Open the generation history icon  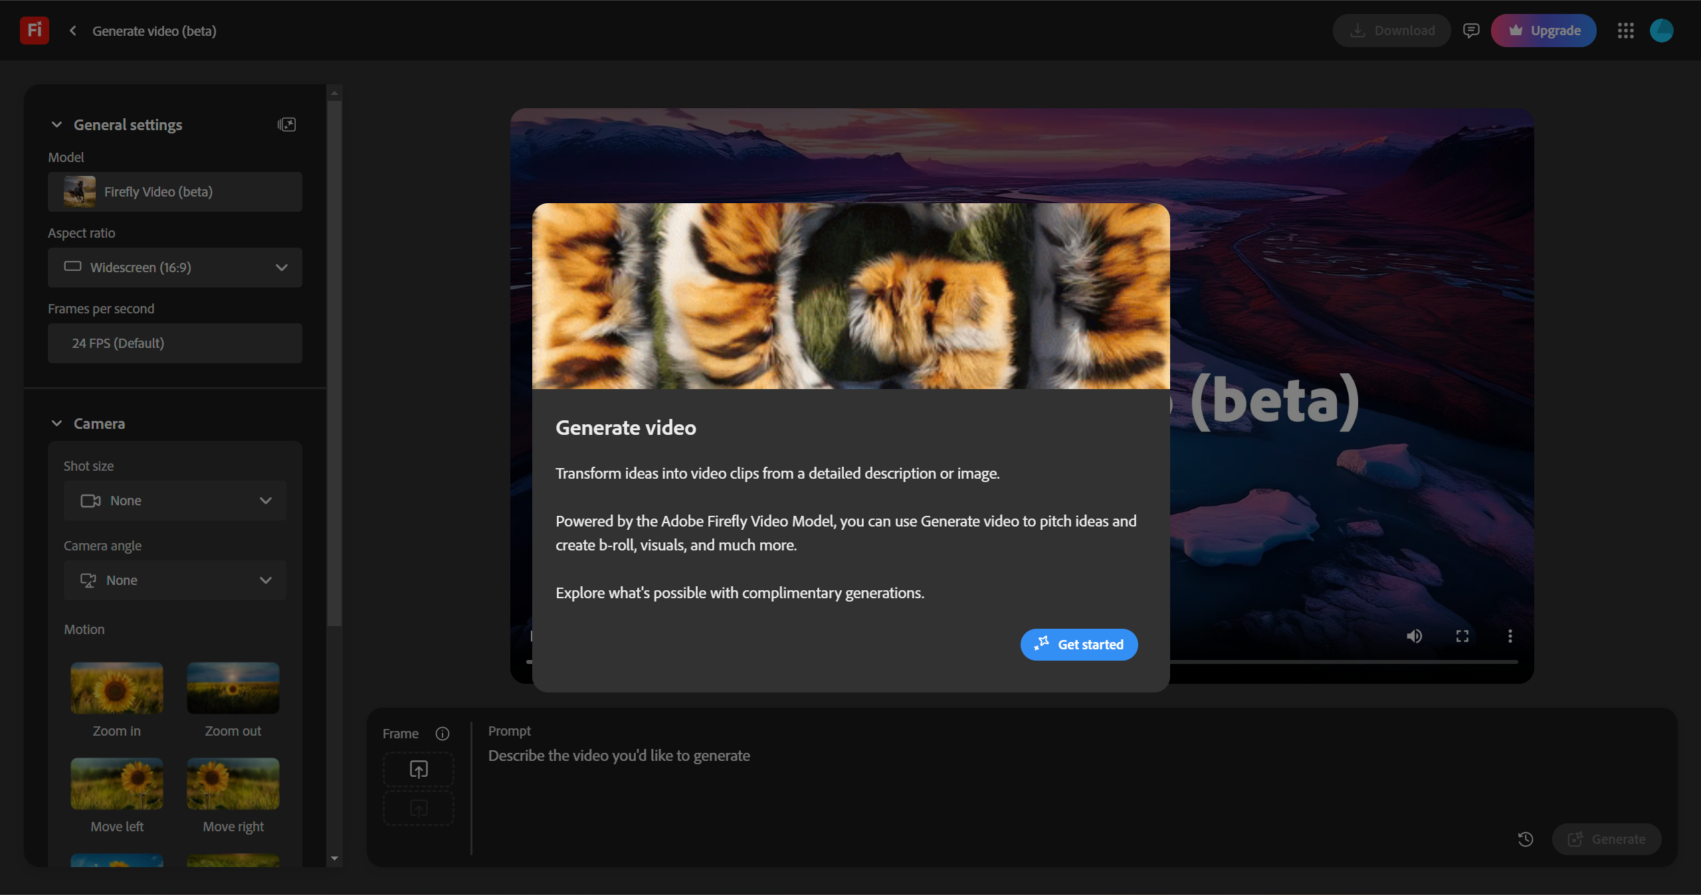pyautogui.click(x=1526, y=839)
